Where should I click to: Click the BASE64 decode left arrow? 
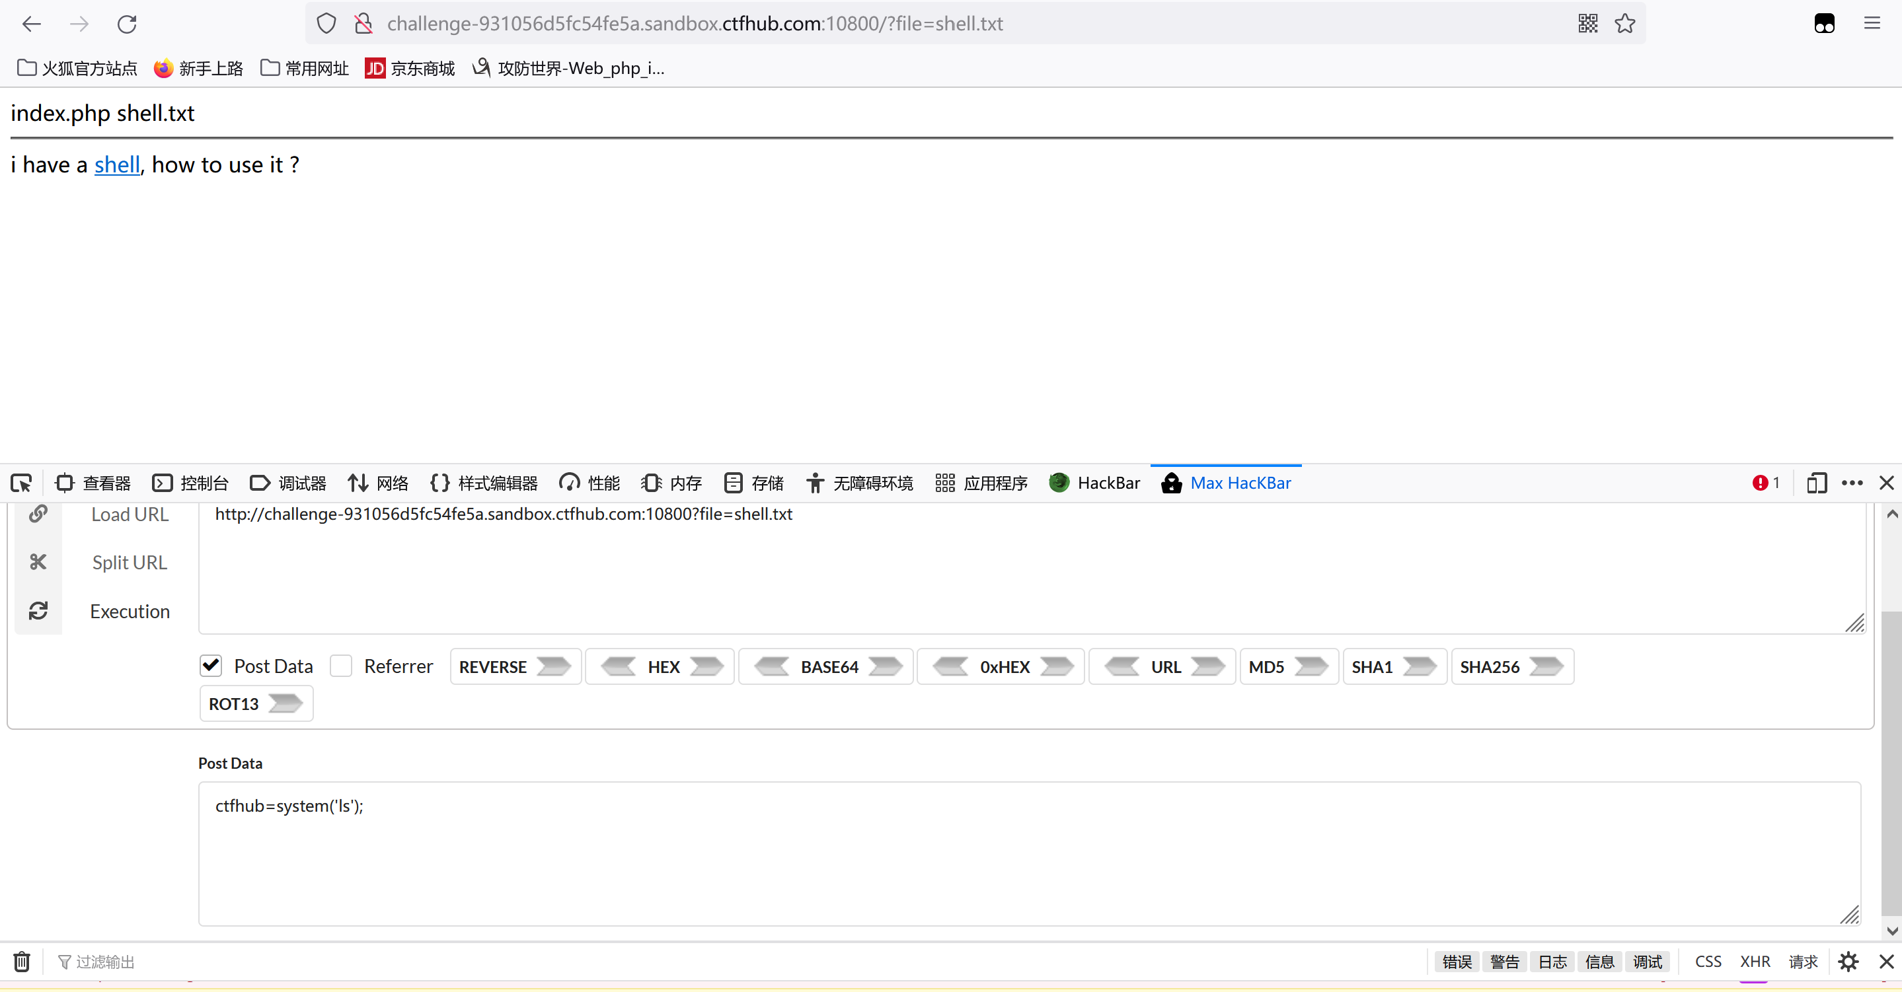773,666
